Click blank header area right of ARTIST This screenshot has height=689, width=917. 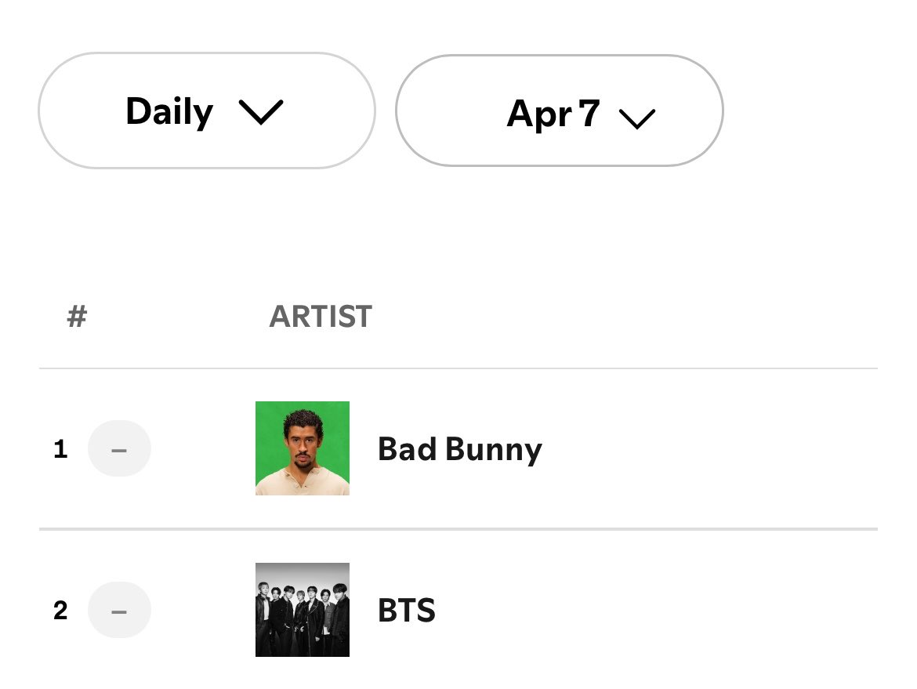coord(627,317)
